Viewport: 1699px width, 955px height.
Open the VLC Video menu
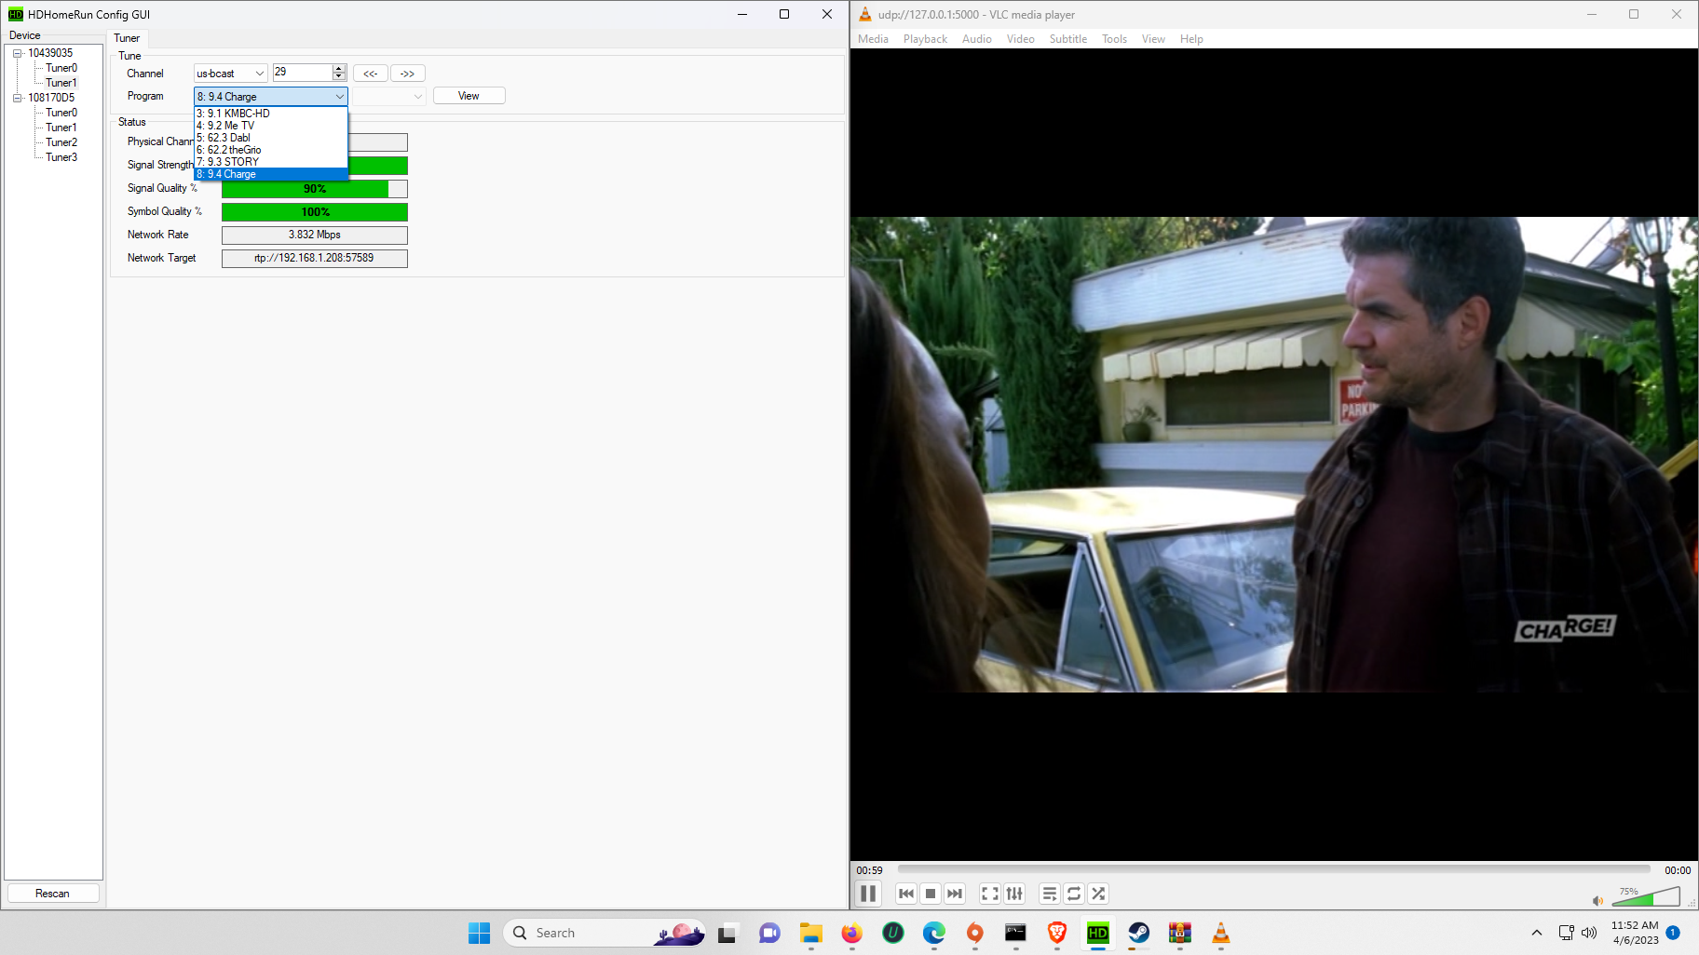pos(1020,39)
